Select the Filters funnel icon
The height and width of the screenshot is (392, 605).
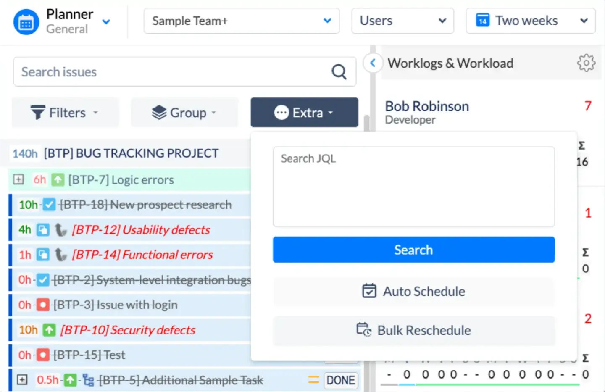38,112
